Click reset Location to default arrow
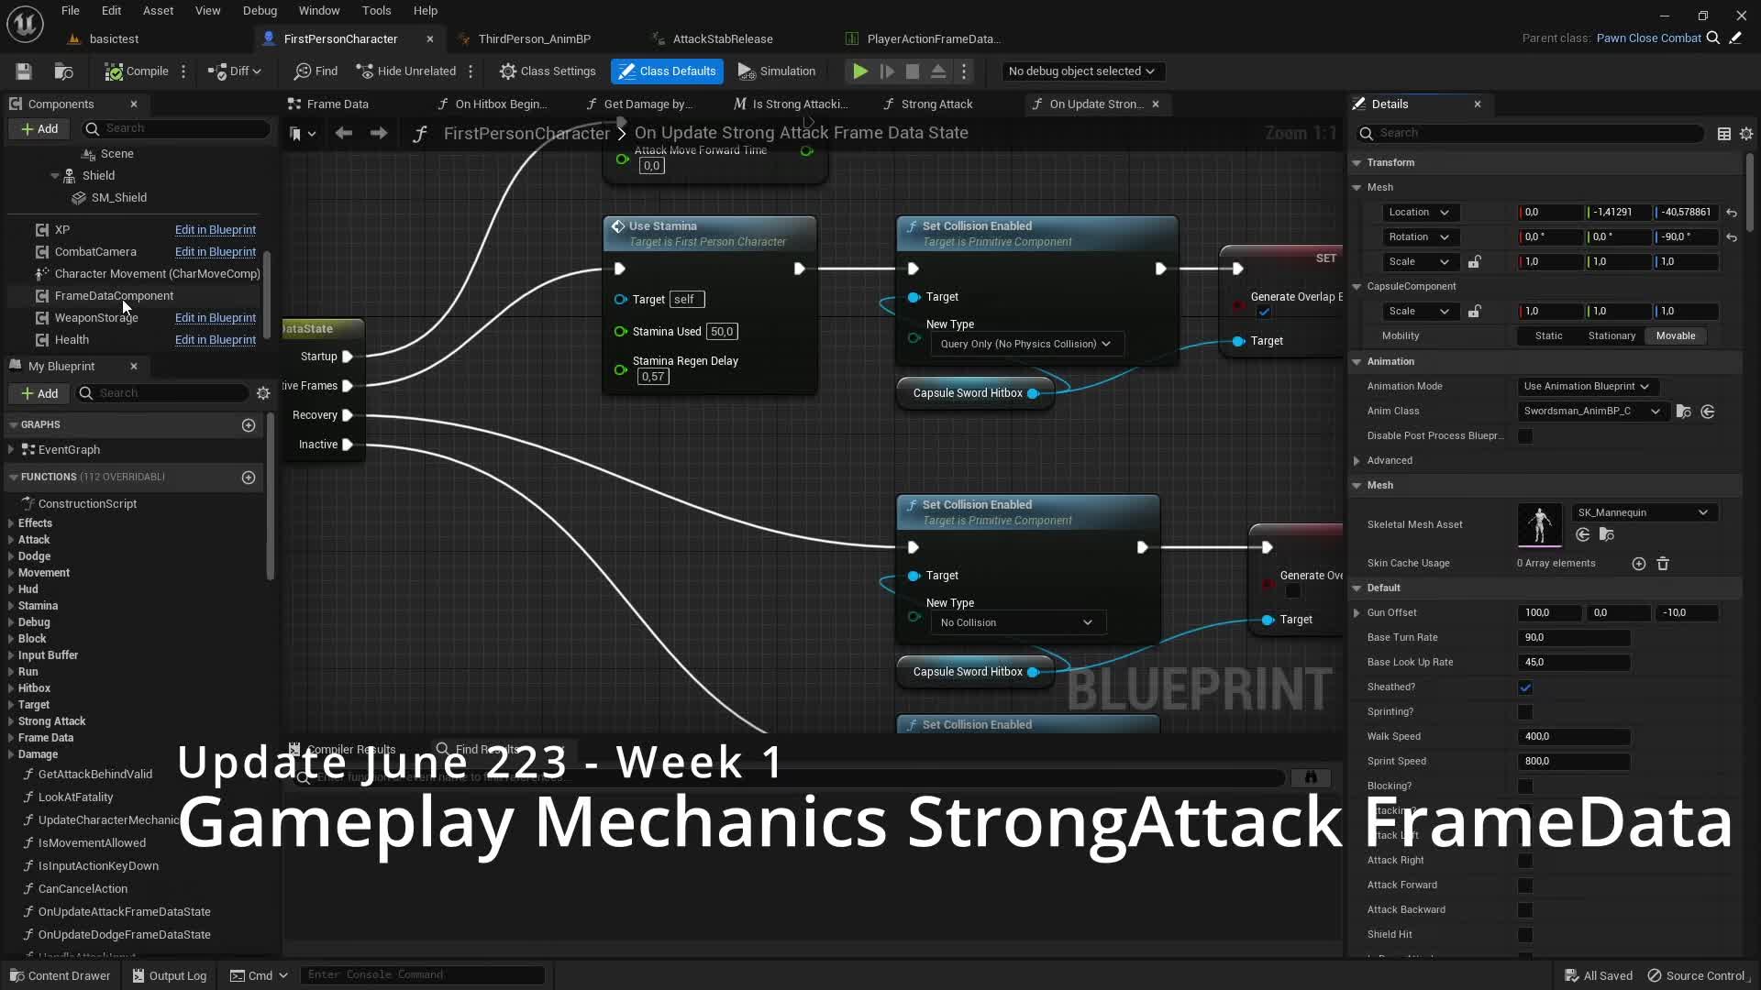The height and width of the screenshot is (990, 1761). pos(1732,213)
